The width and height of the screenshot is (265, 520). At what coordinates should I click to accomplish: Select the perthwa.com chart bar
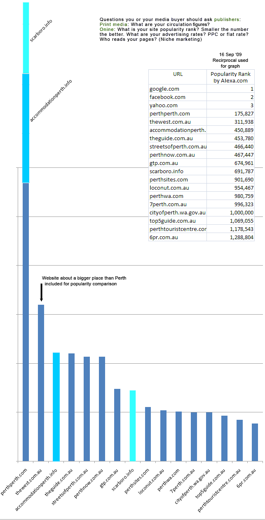pyautogui.click(x=179, y=436)
